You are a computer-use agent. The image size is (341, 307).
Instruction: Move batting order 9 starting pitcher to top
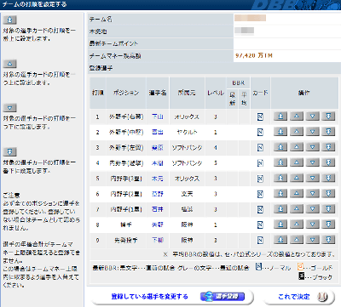[280, 240]
